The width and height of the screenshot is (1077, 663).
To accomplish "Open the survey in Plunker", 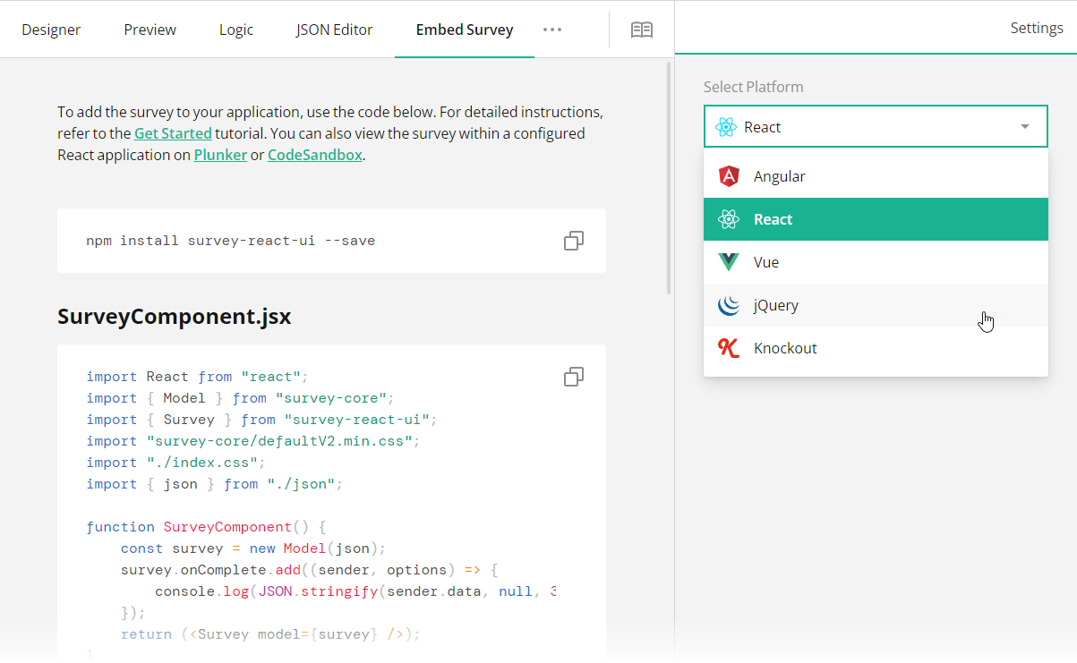I will click(220, 154).
